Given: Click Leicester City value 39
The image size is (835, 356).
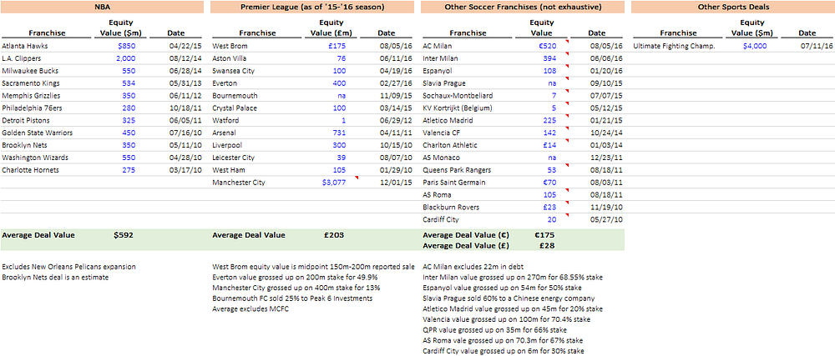Looking at the screenshot, I should (x=342, y=158).
